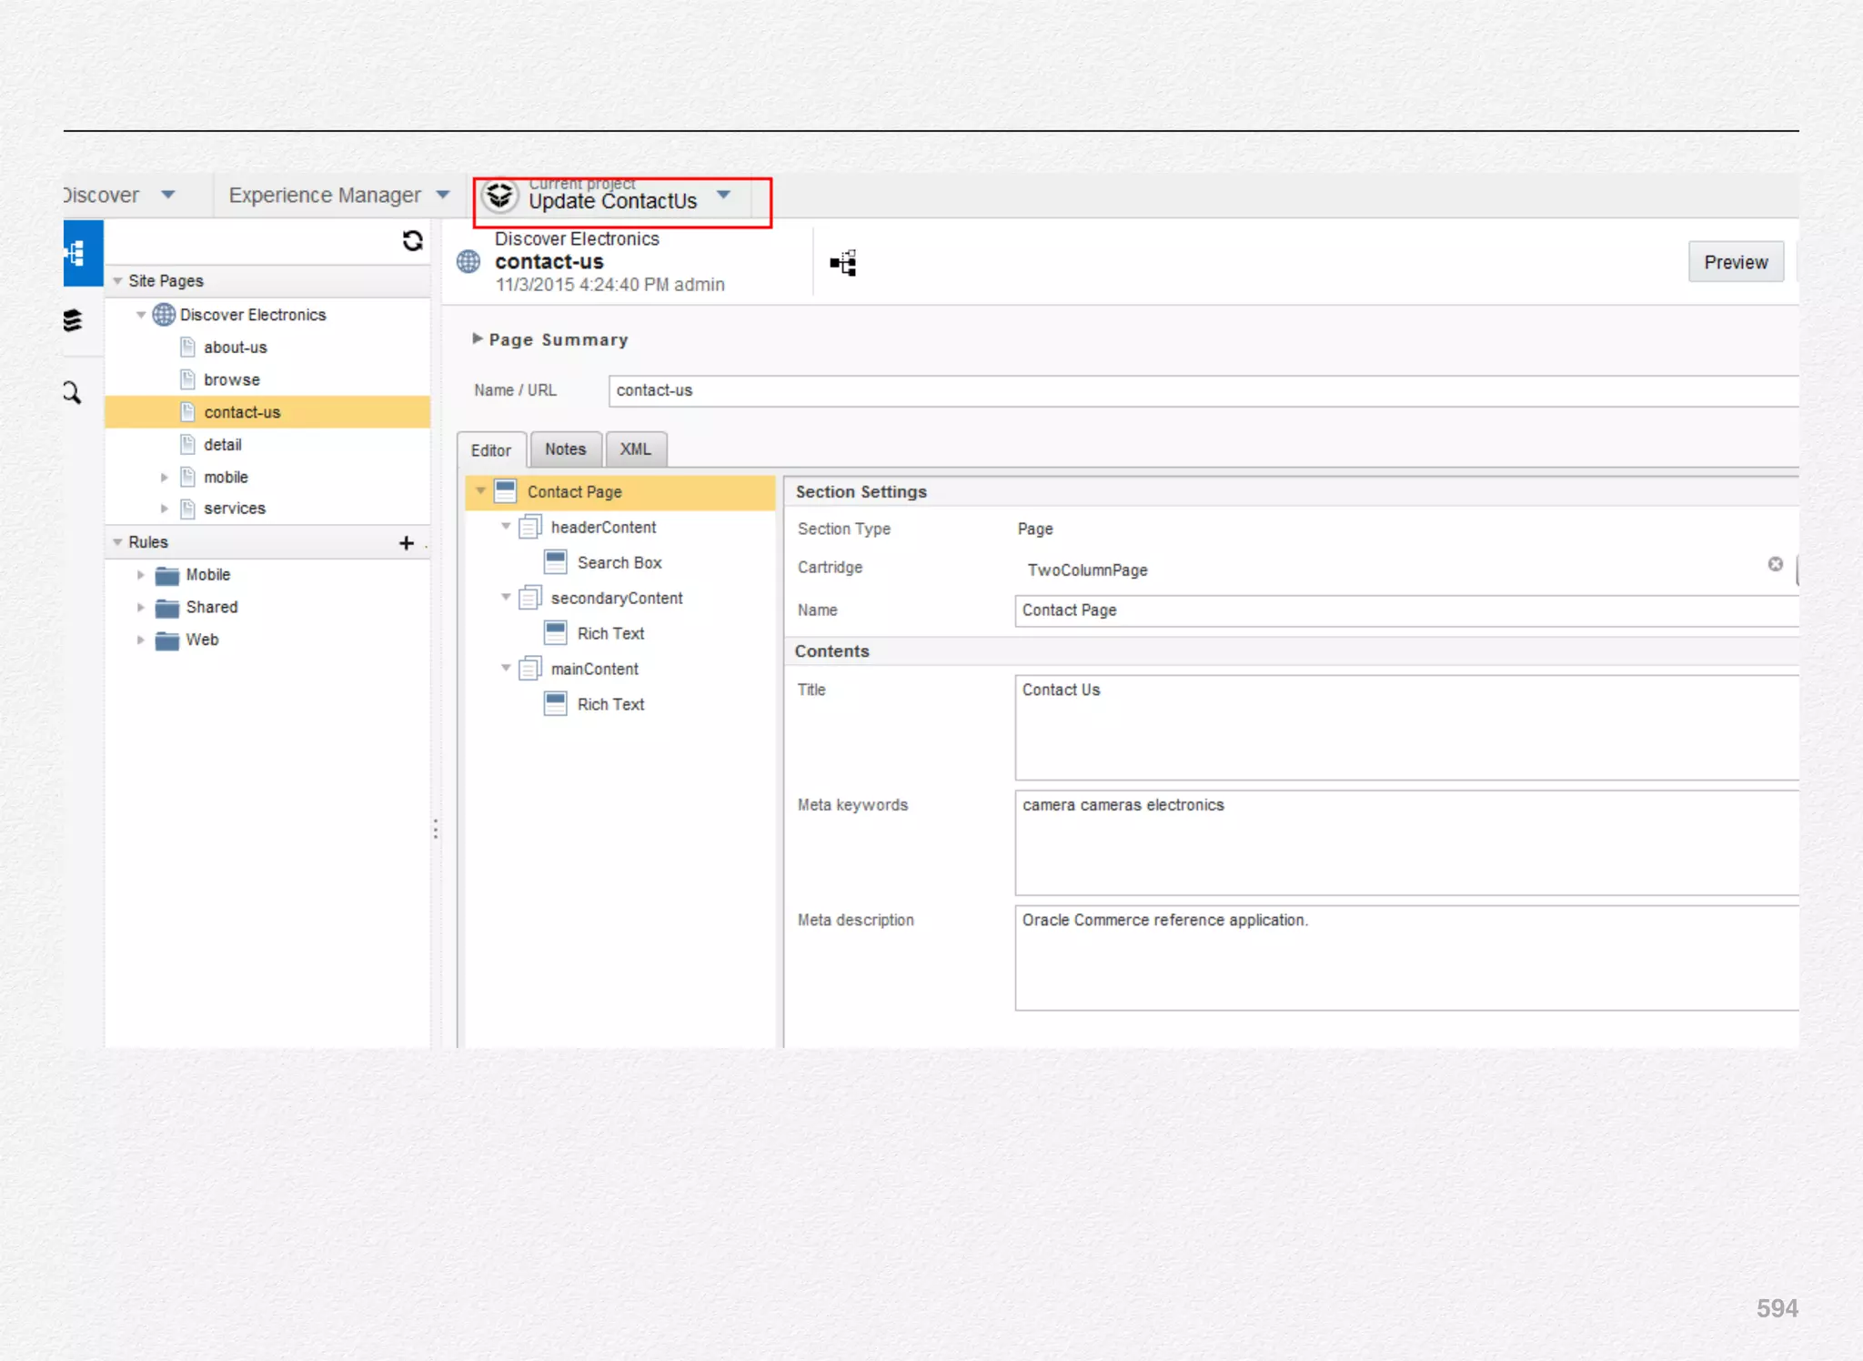Select Search Box cartridge in editor tree
The width and height of the screenshot is (1863, 1361).
click(619, 563)
